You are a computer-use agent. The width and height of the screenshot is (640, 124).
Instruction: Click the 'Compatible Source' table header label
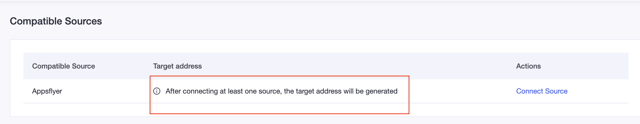(64, 66)
